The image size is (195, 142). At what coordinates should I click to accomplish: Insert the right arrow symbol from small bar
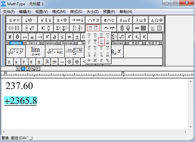coord(40,37)
